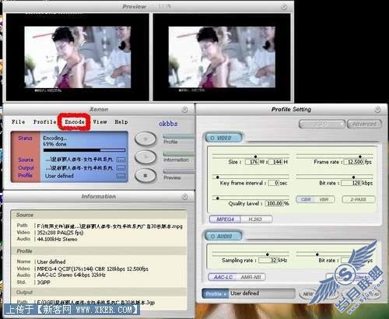Viewport: 389px width, 319px height.
Task: Click the NEW profile button
Action: click(308, 294)
